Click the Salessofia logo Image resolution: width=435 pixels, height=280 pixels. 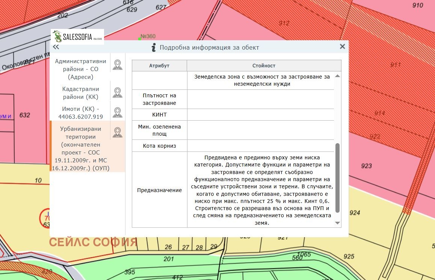pos(77,37)
